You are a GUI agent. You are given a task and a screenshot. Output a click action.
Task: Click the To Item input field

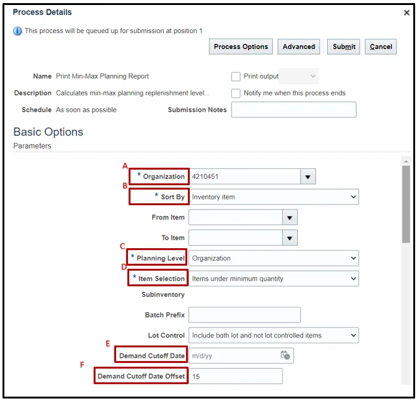pyautogui.click(x=235, y=238)
